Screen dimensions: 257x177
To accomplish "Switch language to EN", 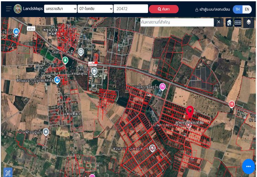I will 247,10.
